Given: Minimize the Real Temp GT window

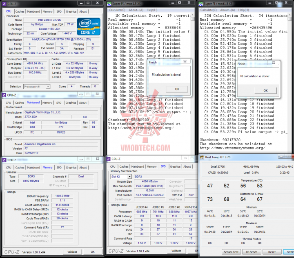Looking at the screenshot, I should 281,156.
